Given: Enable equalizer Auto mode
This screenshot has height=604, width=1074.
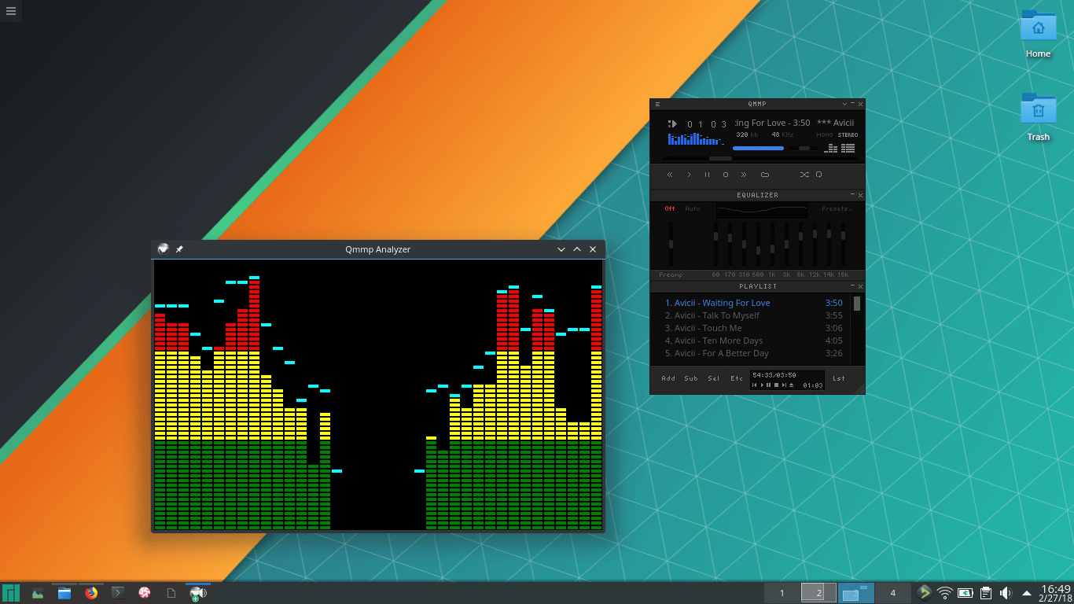Looking at the screenshot, I should (692, 208).
